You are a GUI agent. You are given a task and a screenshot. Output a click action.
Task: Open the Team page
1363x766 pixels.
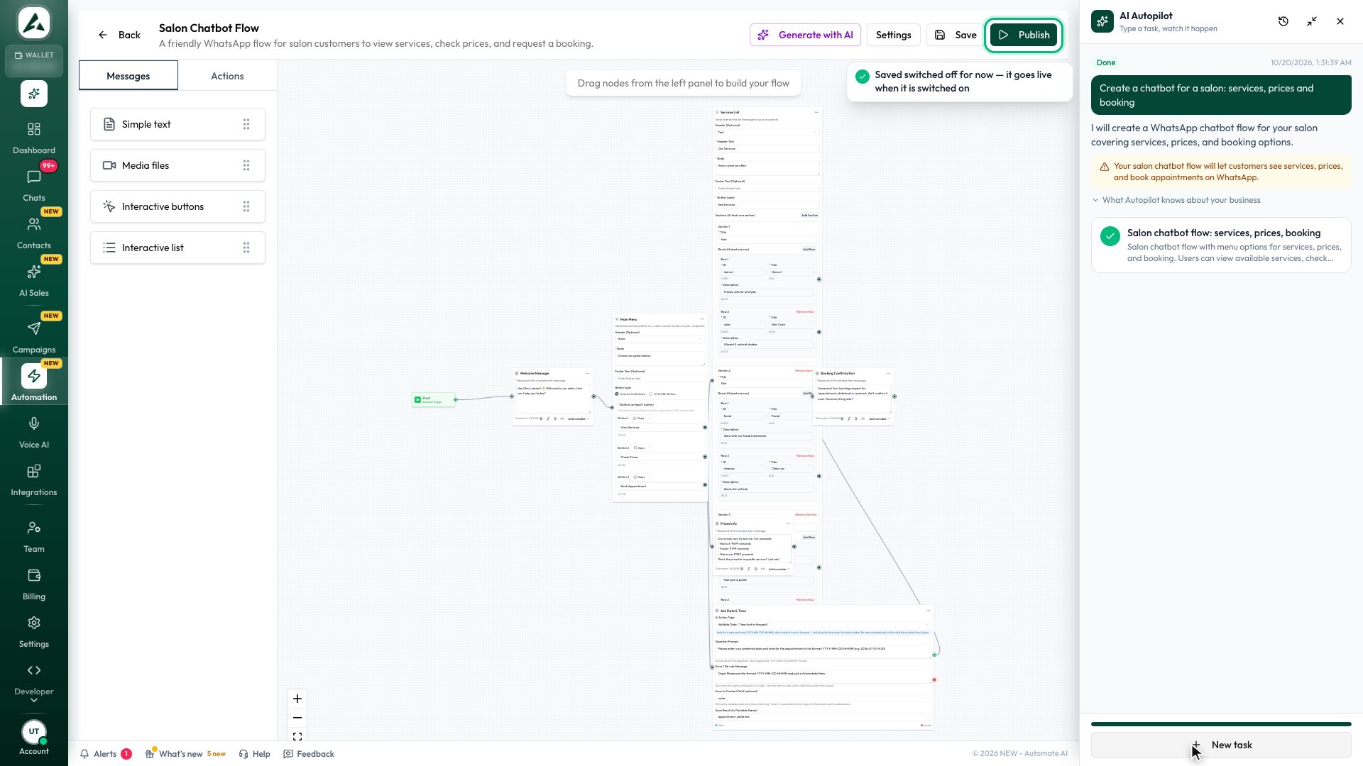coord(34,536)
